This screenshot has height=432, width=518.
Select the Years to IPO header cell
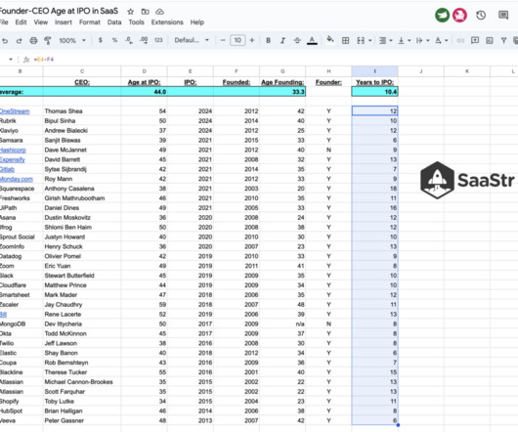(x=374, y=82)
